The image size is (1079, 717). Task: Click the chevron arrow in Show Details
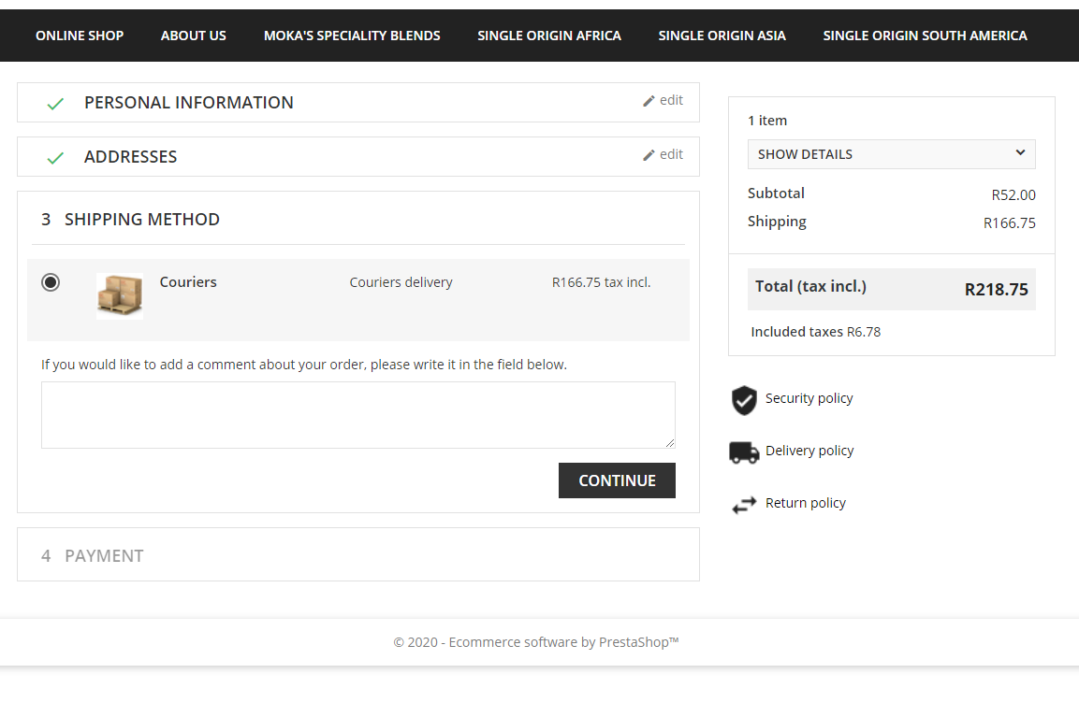pos(1020,152)
